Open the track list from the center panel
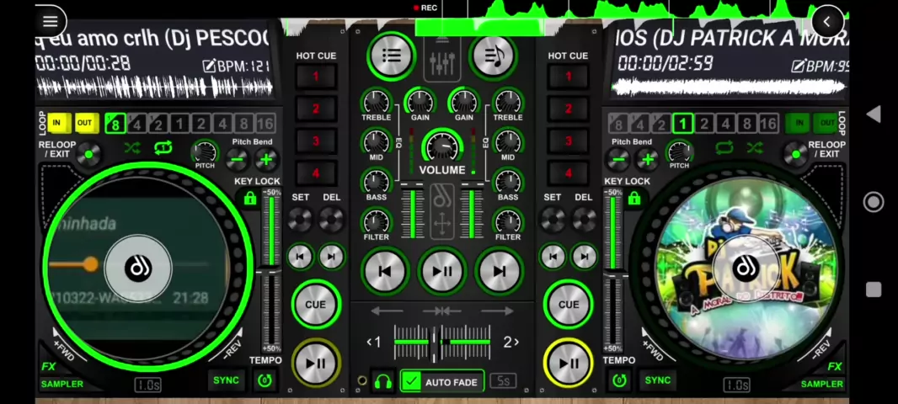Image resolution: width=898 pixels, height=404 pixels. click(x=391, y=56)
